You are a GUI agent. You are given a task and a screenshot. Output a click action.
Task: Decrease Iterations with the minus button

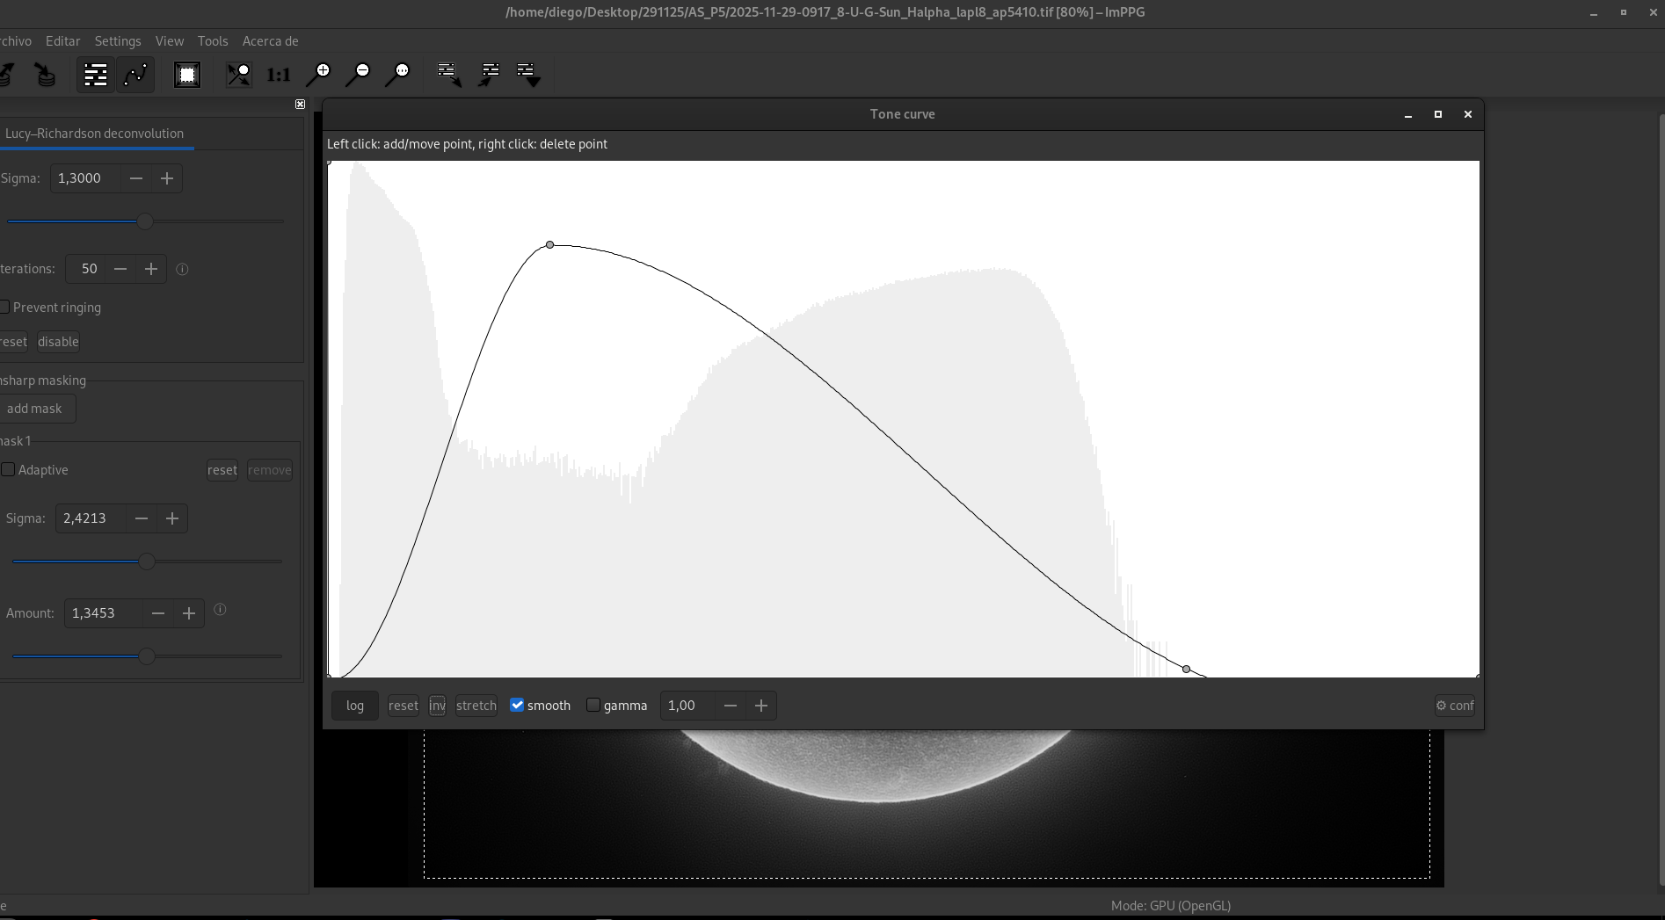(x=120, y=269)
